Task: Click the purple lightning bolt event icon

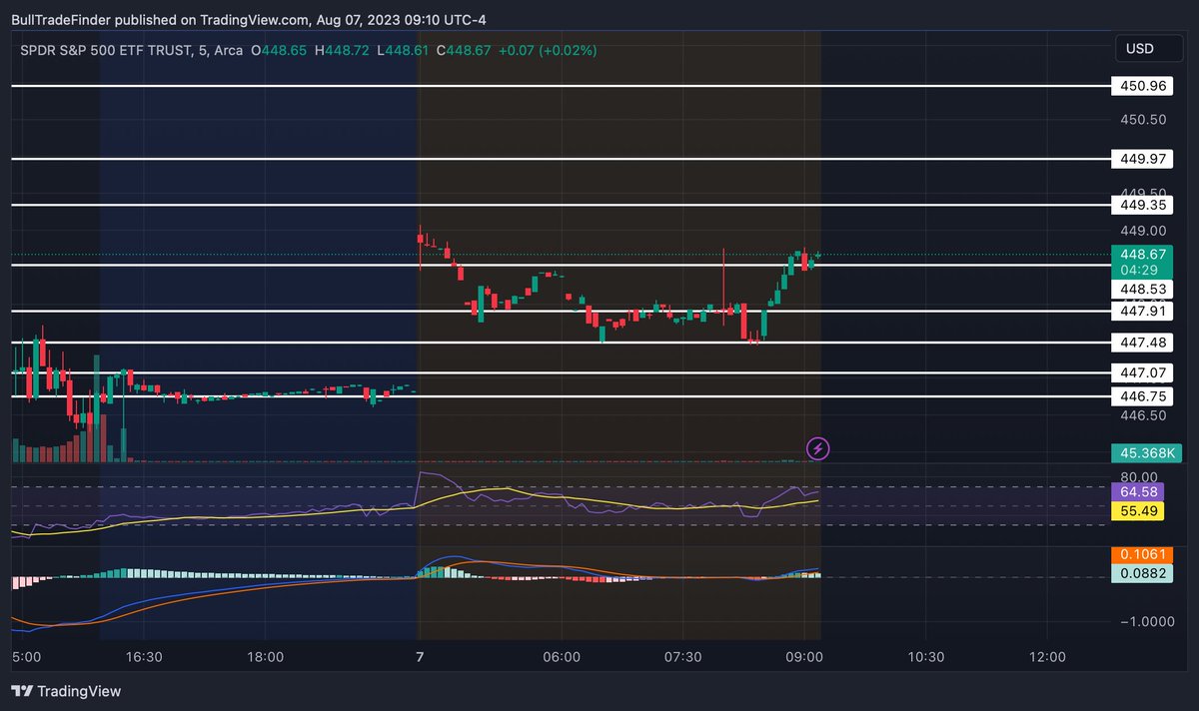Action: tap(818, 448)
